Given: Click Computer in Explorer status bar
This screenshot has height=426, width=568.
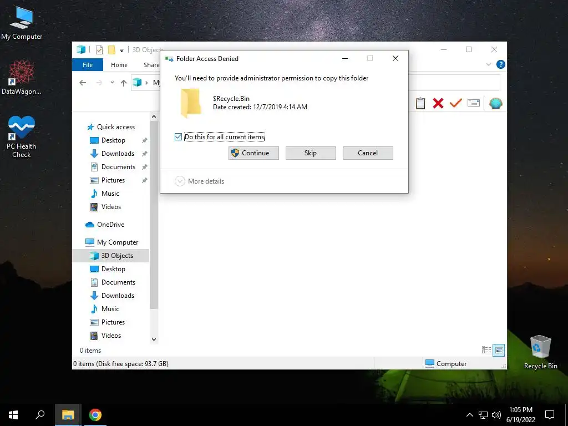Looking at the screenshot, I should coord(446,364).
